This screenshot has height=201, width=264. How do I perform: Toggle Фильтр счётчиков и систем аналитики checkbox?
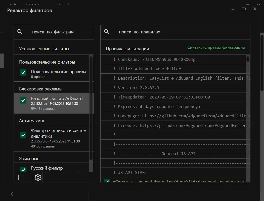click(x=23, y=135)
